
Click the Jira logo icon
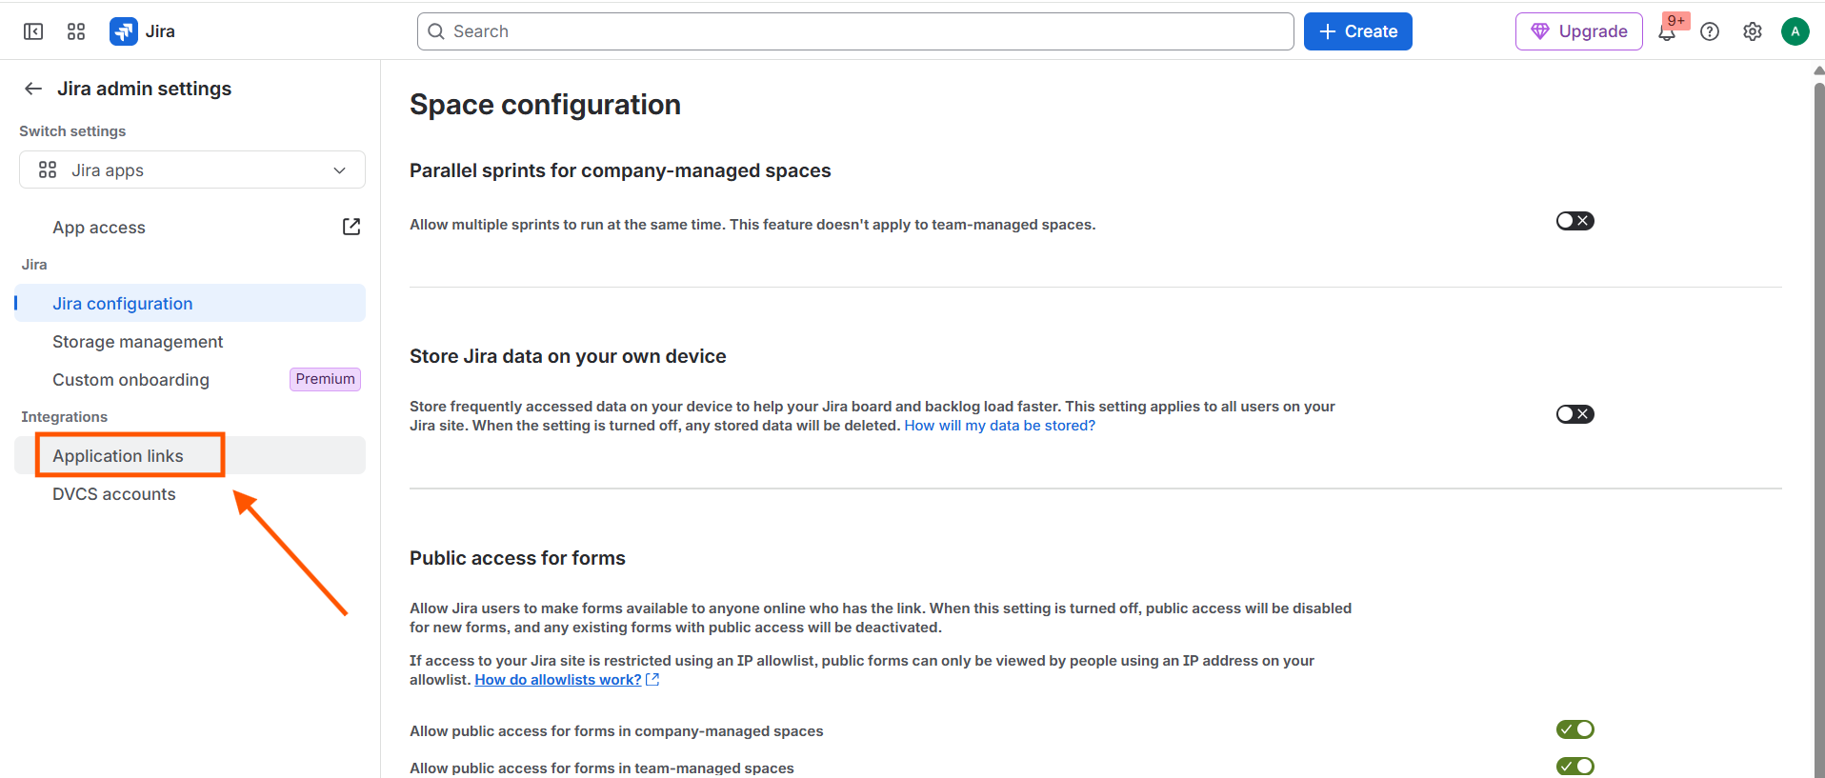[x=124, y=31]
